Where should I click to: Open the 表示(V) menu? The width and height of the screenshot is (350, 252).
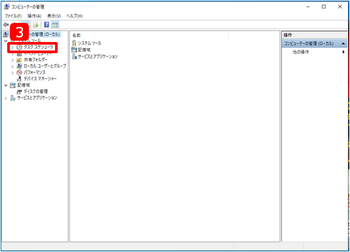point(54,16)
